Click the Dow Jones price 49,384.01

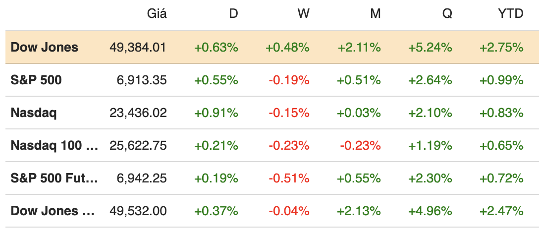pyautogui.click(x=138, y=48)
